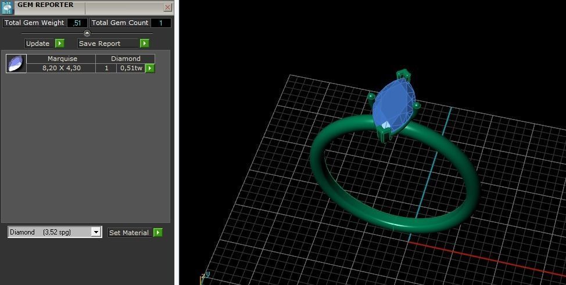
Task: Click the Update label
Action: (38, 44)
